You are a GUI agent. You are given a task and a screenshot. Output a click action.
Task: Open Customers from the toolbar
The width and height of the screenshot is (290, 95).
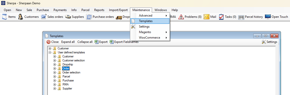tap(20, 17)
